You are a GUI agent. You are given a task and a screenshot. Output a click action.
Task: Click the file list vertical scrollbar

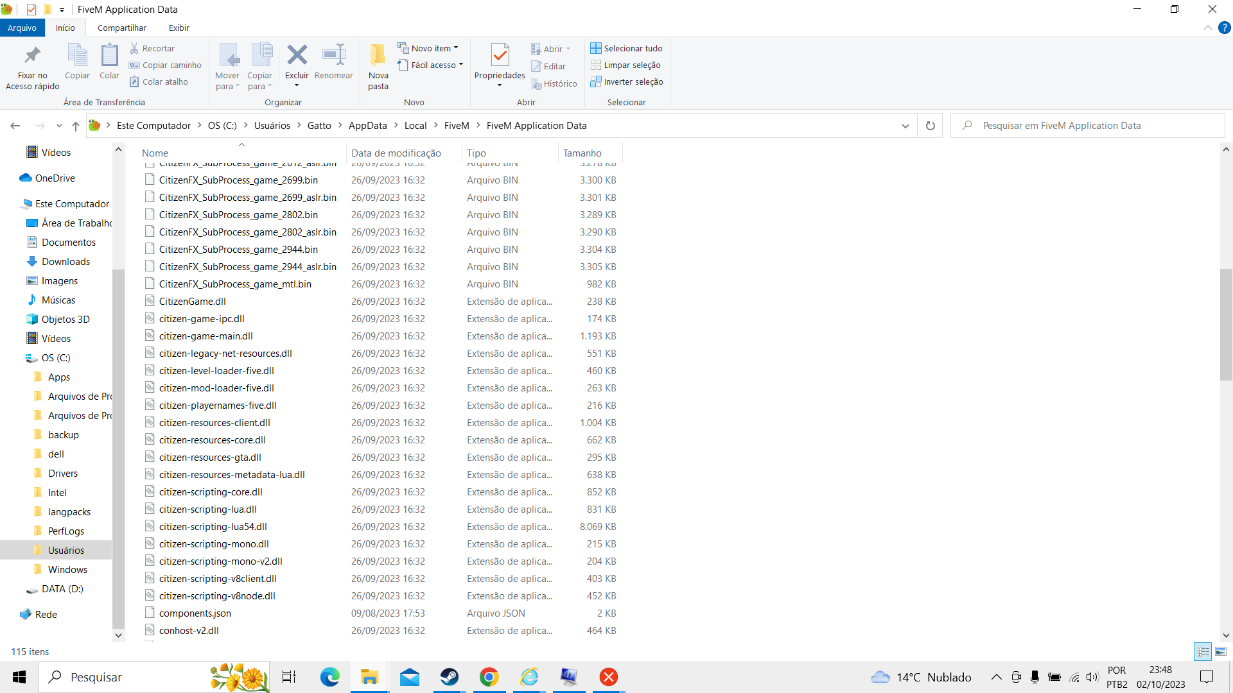coord(1226,324)
